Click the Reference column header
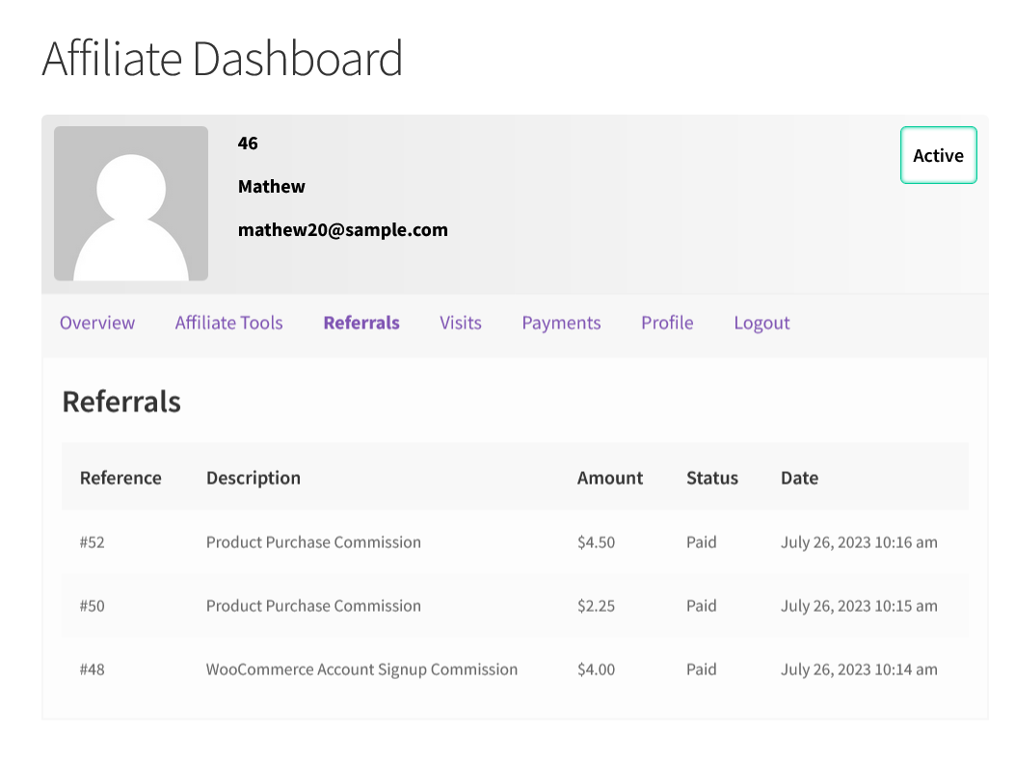The height and width of the screenshot is (760, 1015). pyautogui.click(x=120, y=477)
